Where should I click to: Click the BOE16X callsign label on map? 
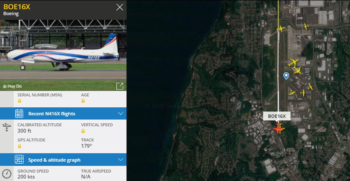click(x=277, y=116)
